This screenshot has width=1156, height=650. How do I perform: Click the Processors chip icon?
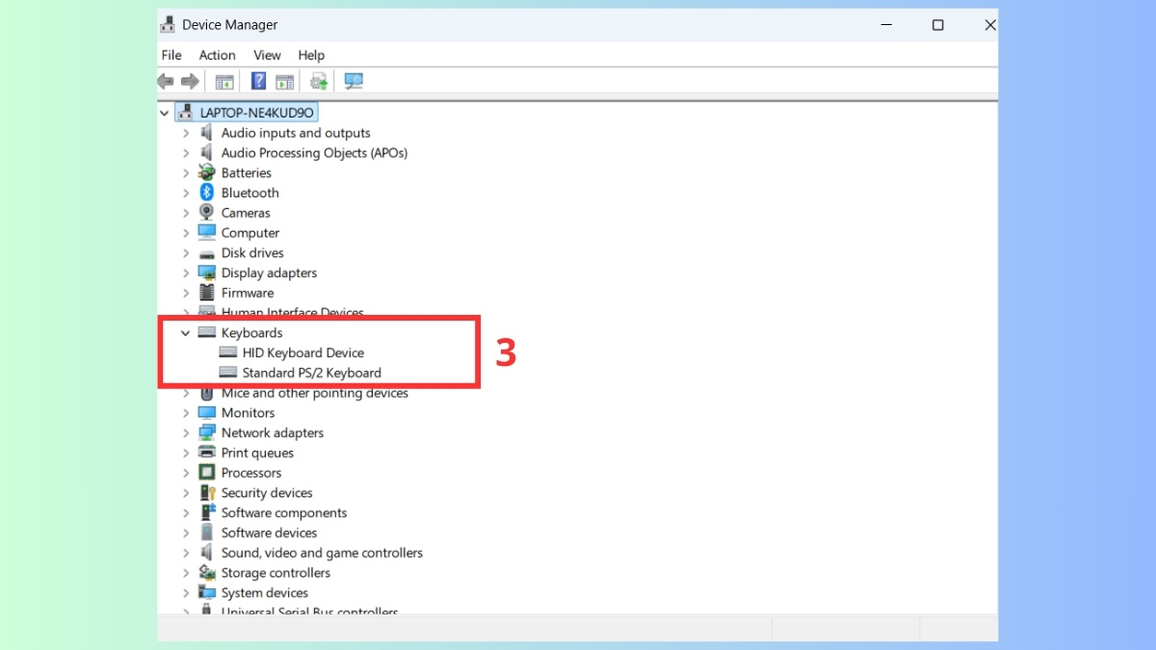206,473
